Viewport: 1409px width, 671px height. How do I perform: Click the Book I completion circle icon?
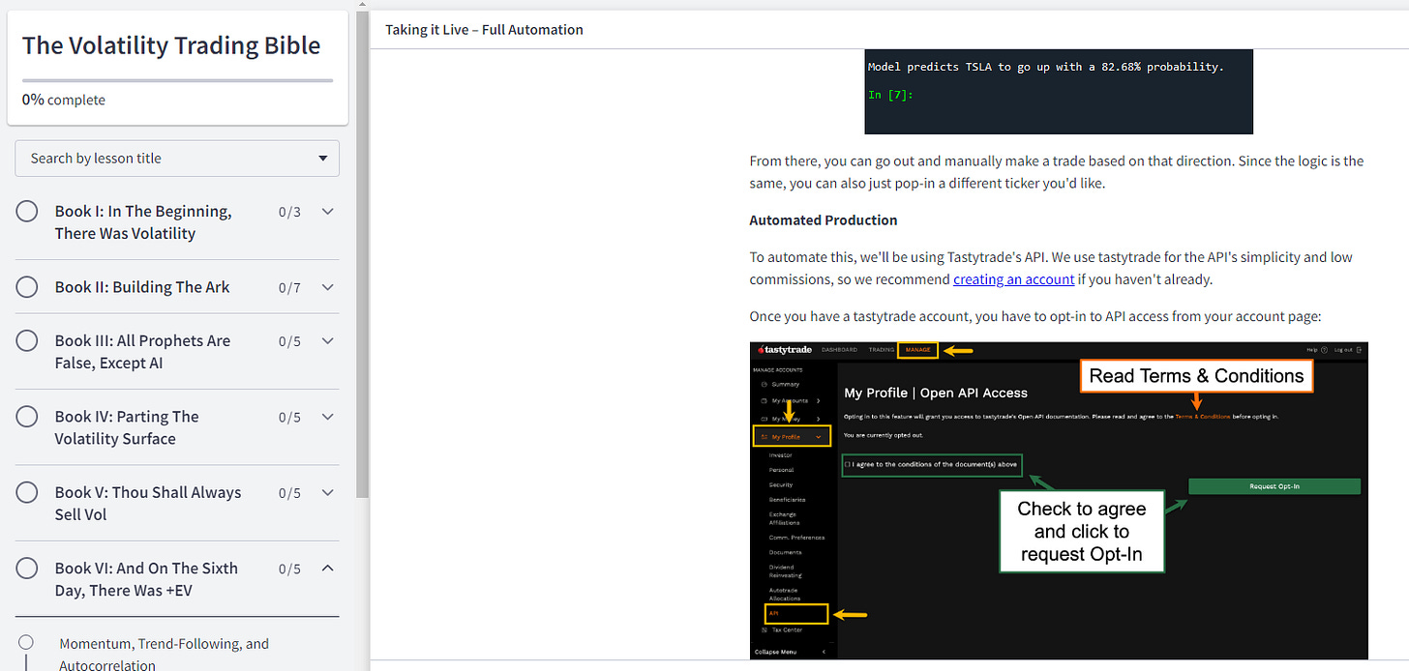[x=27, y=211]
